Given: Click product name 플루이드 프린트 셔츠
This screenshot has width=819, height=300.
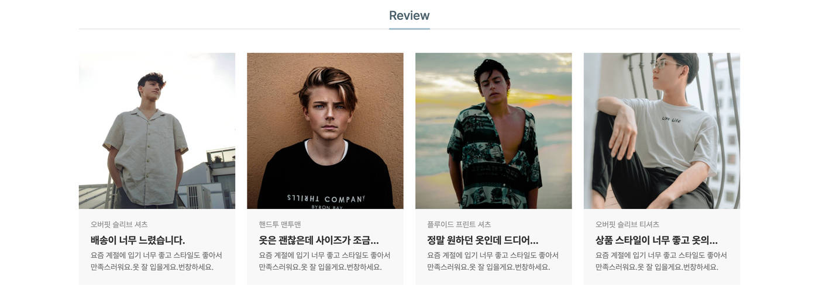Looking at the screenshot, I should pos(459,224).
